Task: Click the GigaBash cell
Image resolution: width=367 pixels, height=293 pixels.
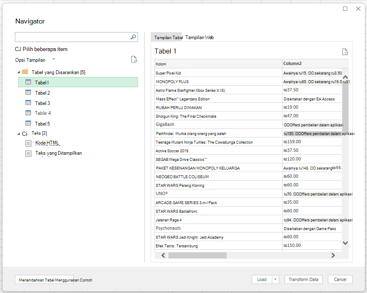Action: tap(218, 125)
